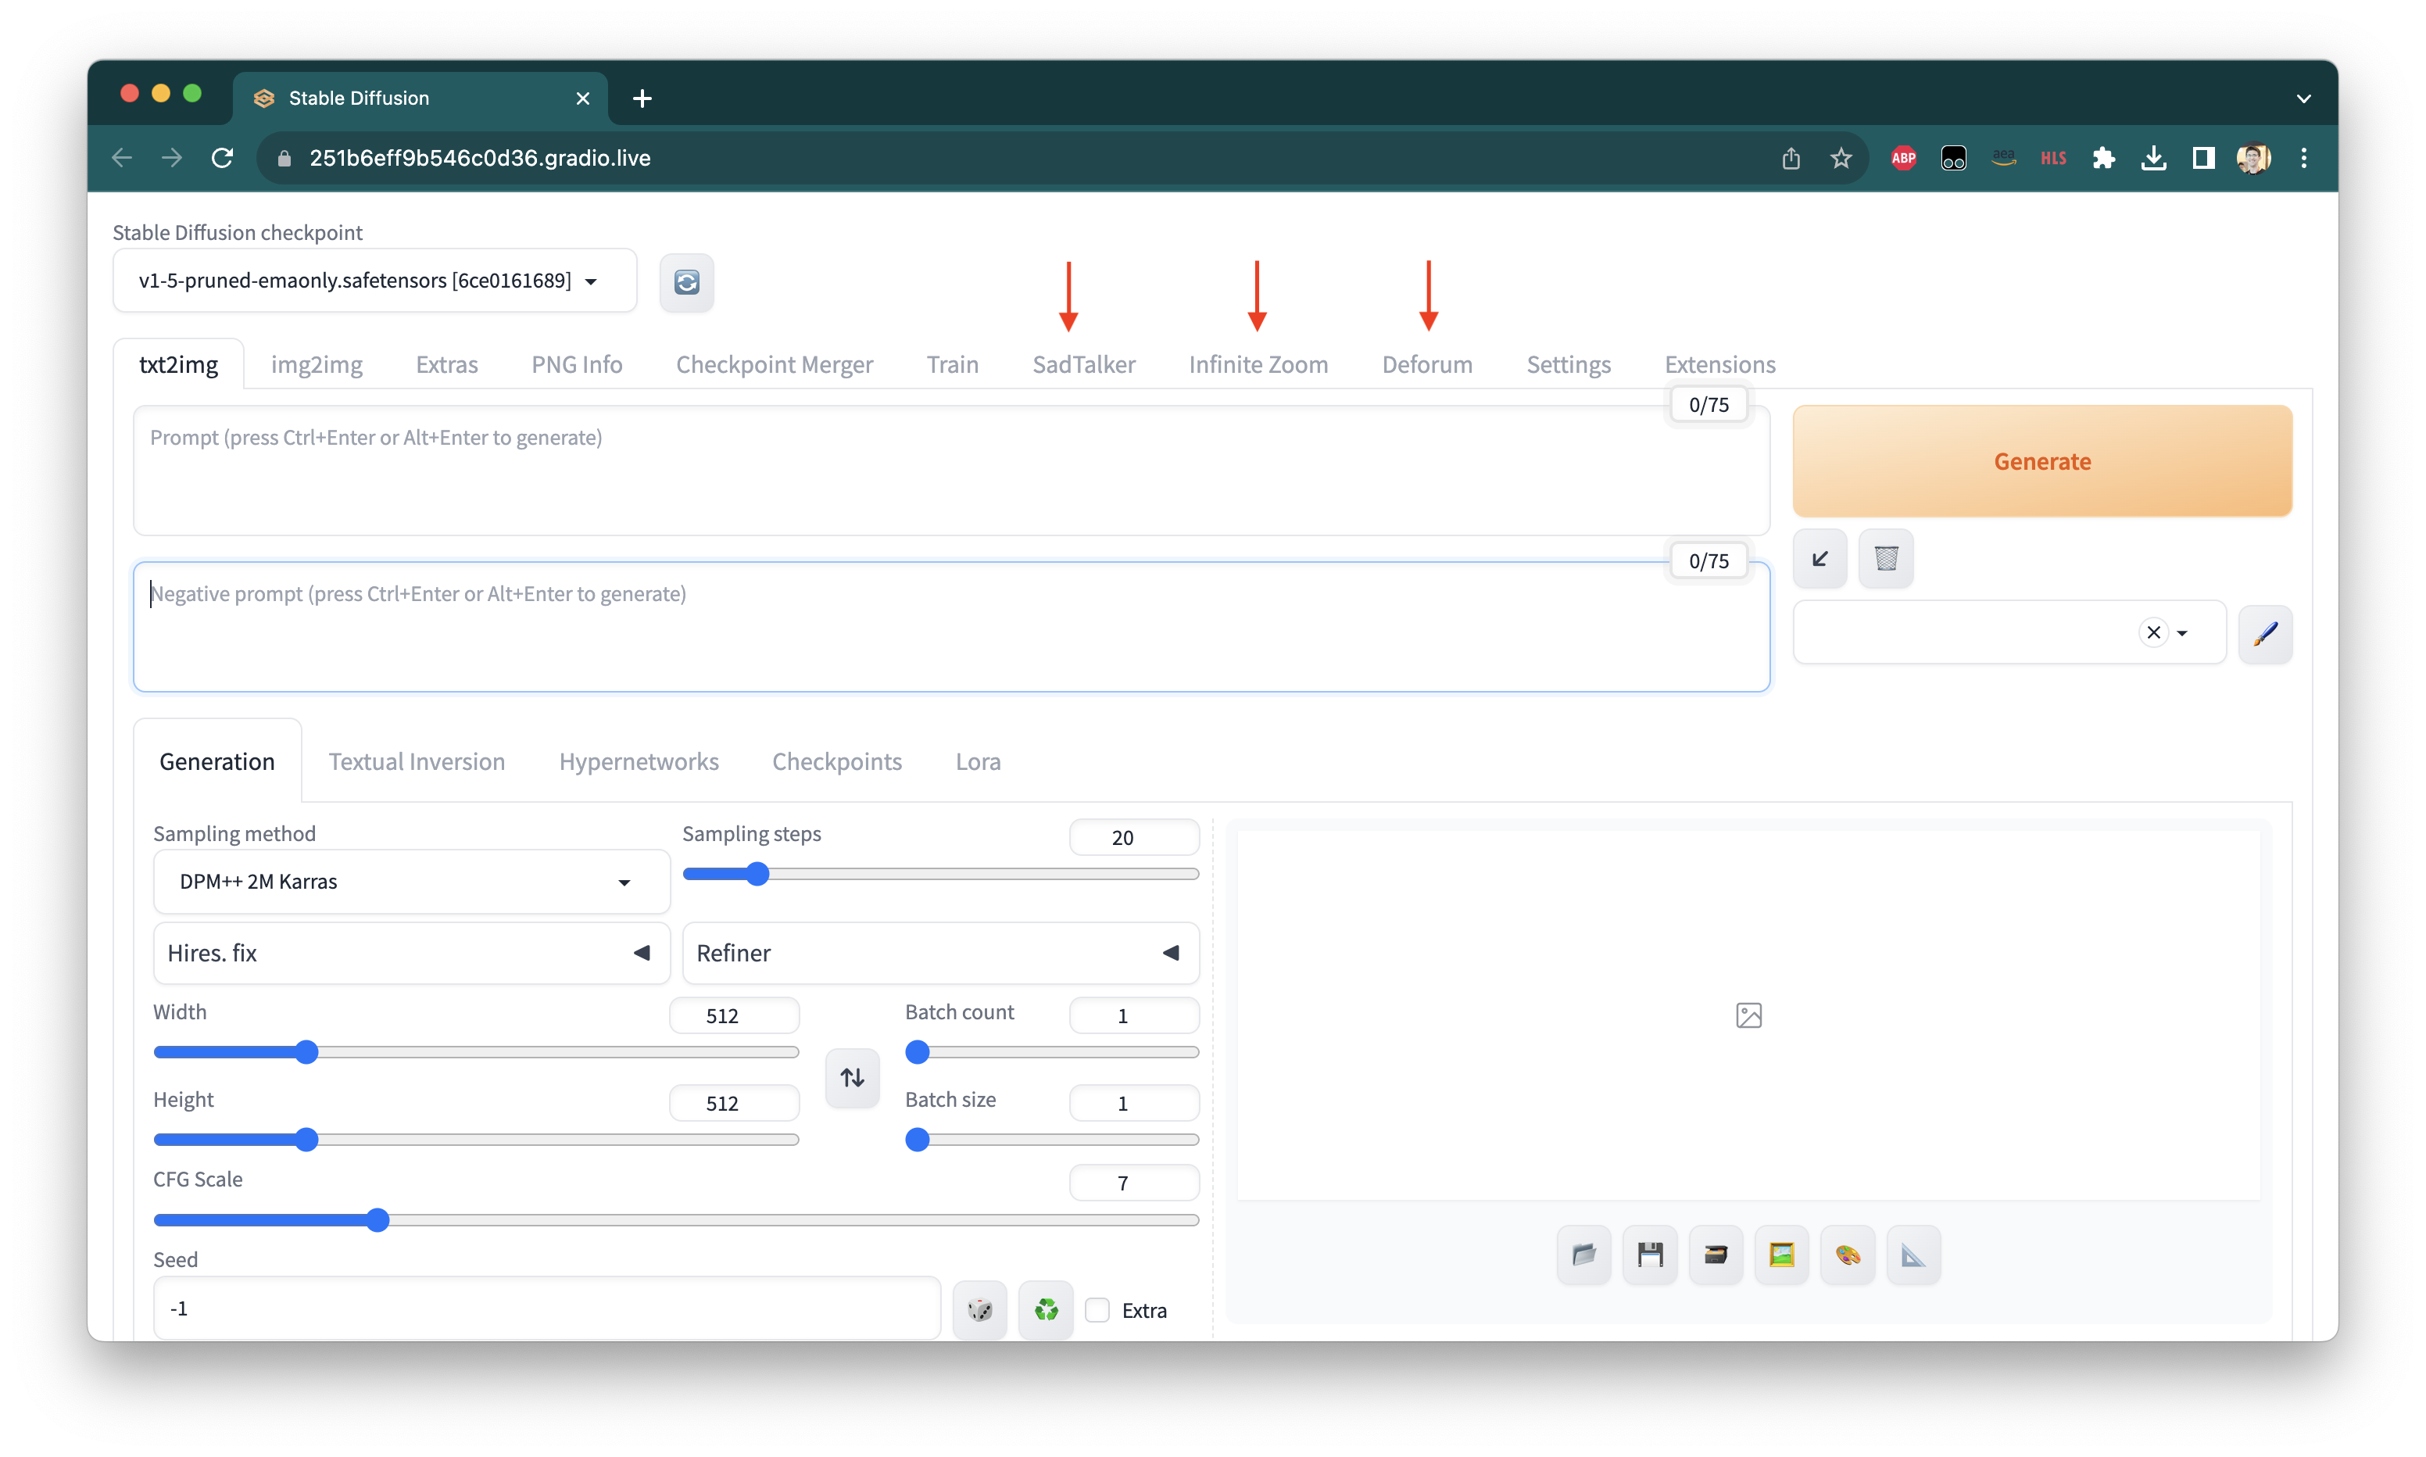Enable the Extra seed checkbox
The height and width of the screenshot is (1457, 2426).
click(1097, 1310)
